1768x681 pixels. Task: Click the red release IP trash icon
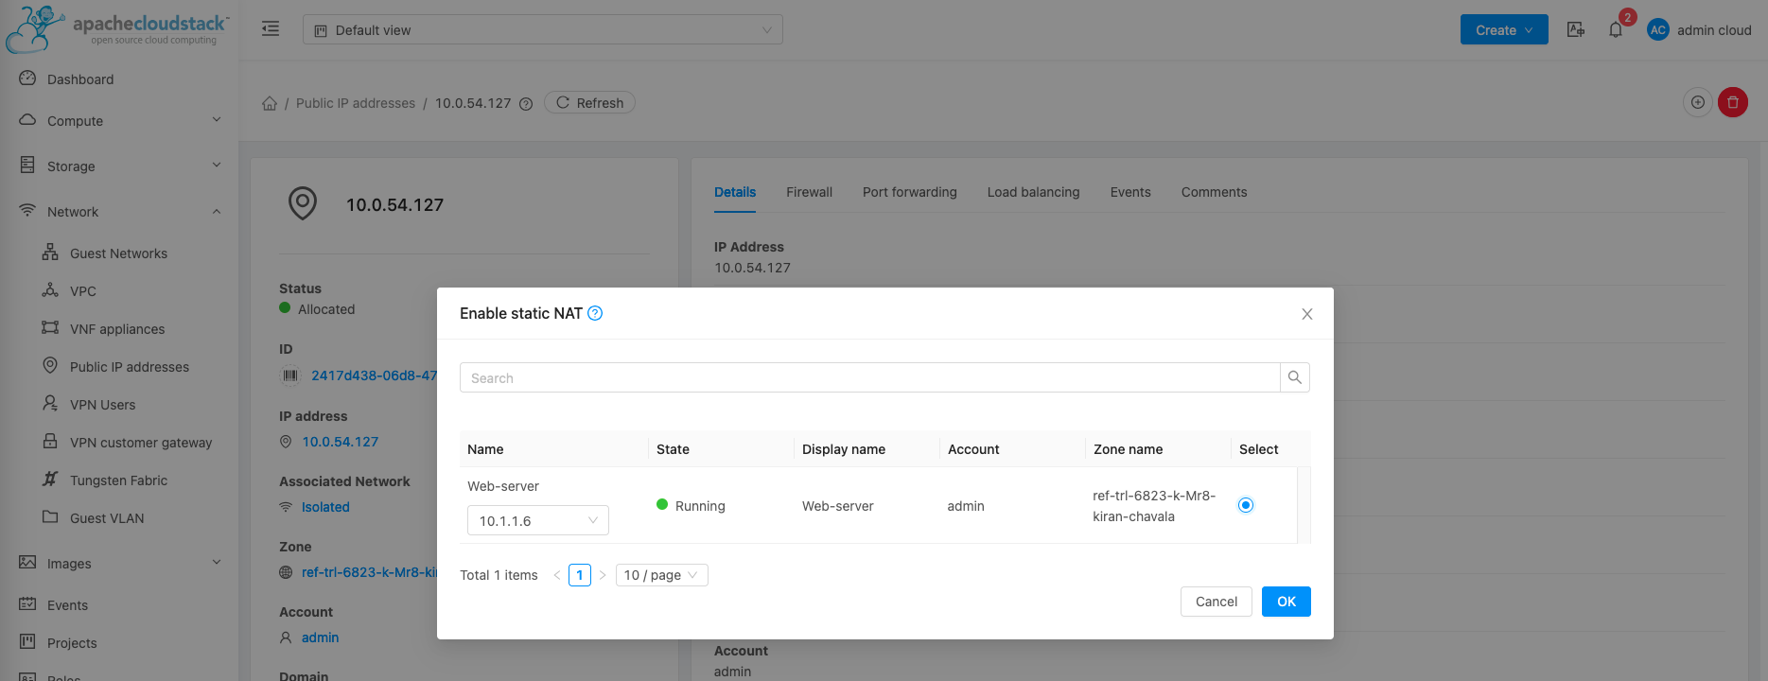pyautogui.click(x=1733, y=102)
